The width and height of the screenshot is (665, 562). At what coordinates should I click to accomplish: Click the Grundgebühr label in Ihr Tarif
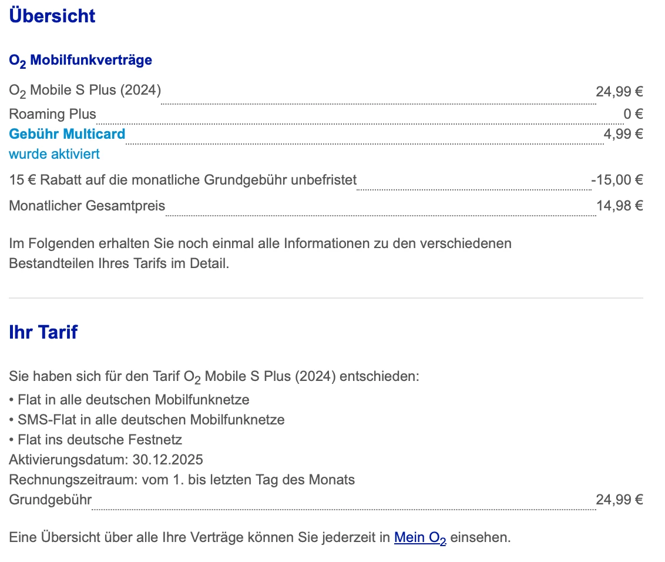pos(51,500)
